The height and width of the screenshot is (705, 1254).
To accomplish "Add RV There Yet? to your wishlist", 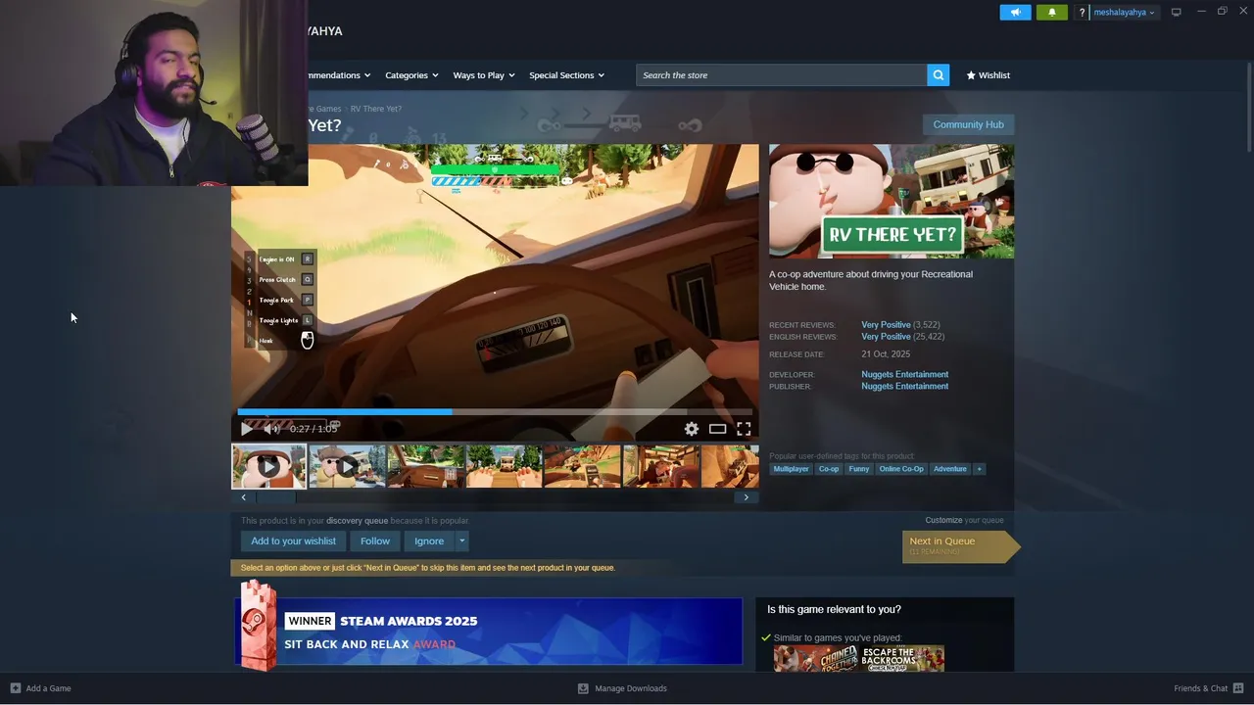I will pyautogui.click(x=293, y=540).
